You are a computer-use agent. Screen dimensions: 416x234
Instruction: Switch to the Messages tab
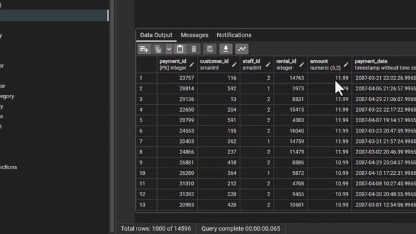pyautogui.click(x=194, y=35)
